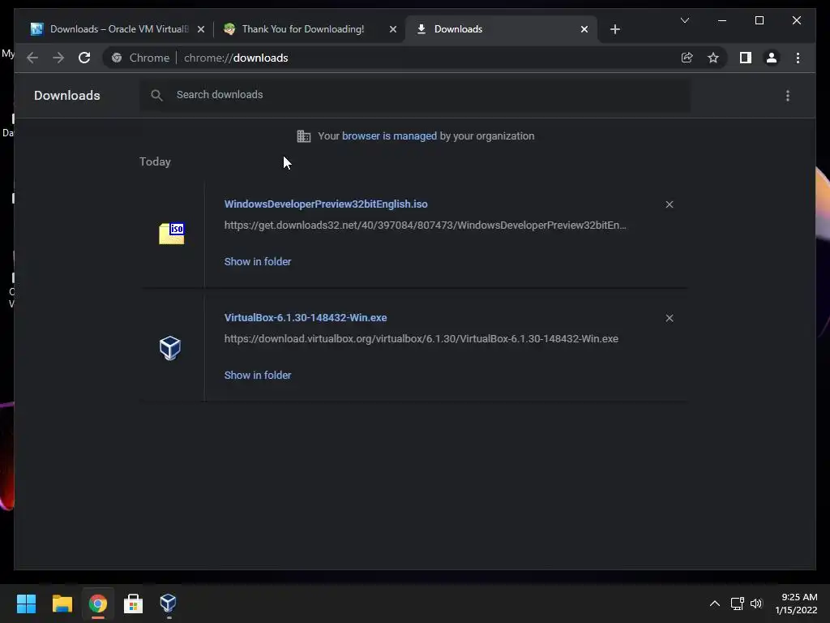Expand the tab search chevron

pos(684,20)
